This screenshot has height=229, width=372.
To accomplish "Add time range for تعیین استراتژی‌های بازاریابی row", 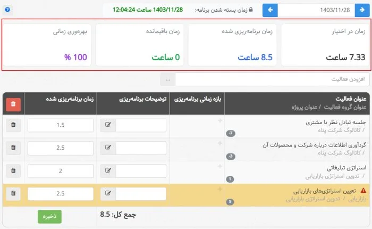I will pos(220,189).
